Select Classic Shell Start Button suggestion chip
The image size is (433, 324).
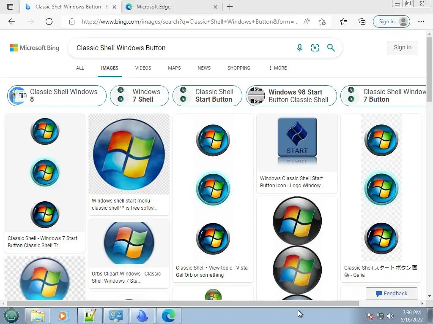point(207,96)
